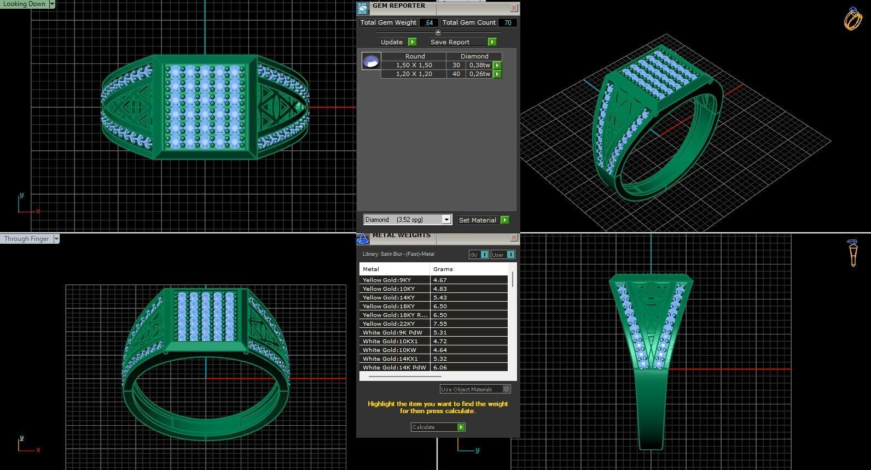Click the green arrow next to Calculate
This screenshot has width=871, height=470.
click(x=461, y=427)
